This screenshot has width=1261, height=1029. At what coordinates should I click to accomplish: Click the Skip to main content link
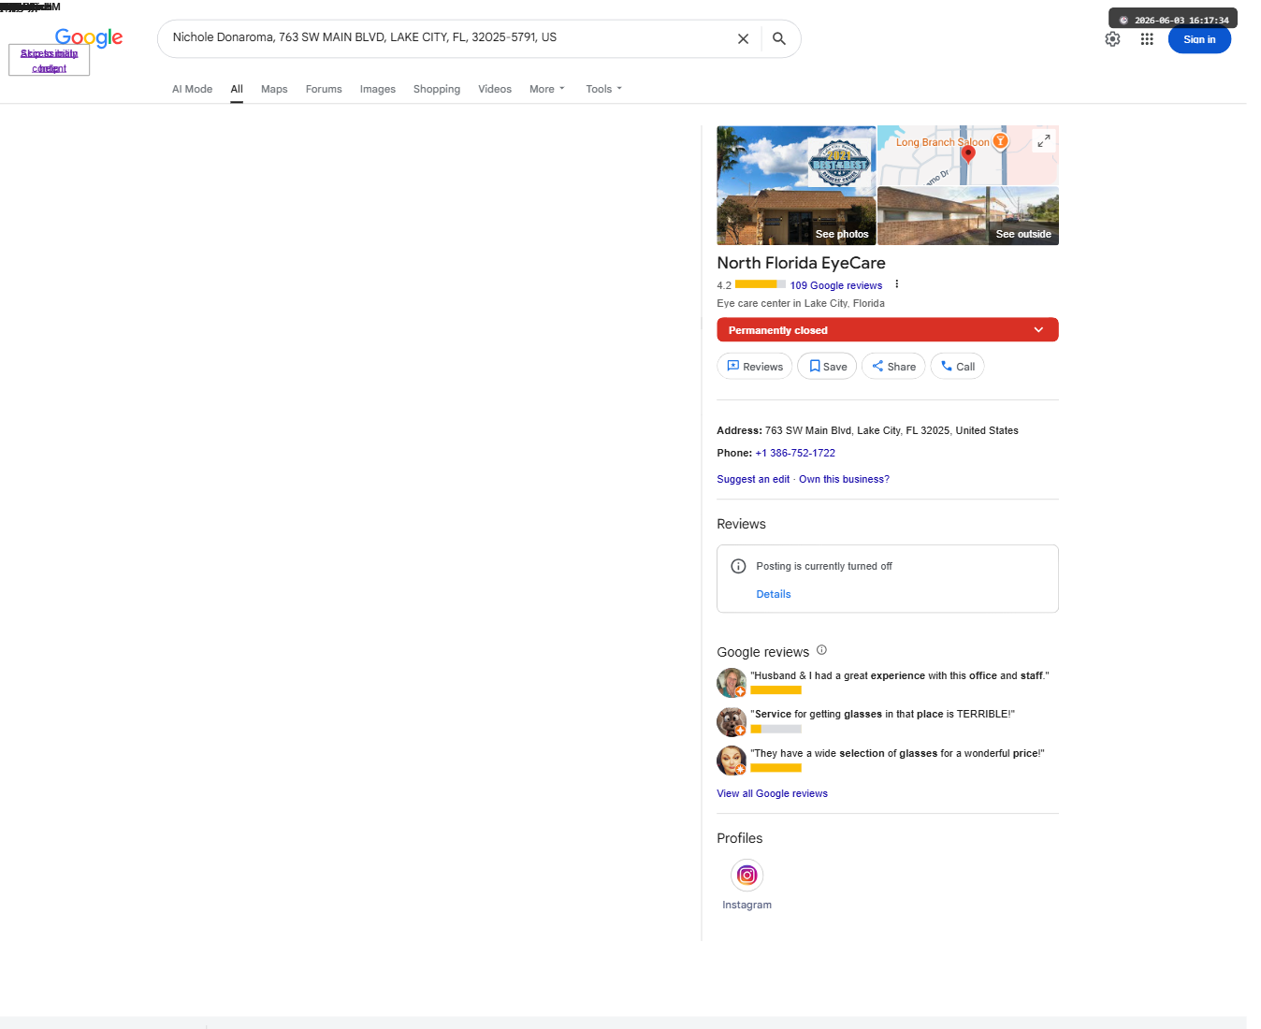pyautogui.click(x=49, y=61)
